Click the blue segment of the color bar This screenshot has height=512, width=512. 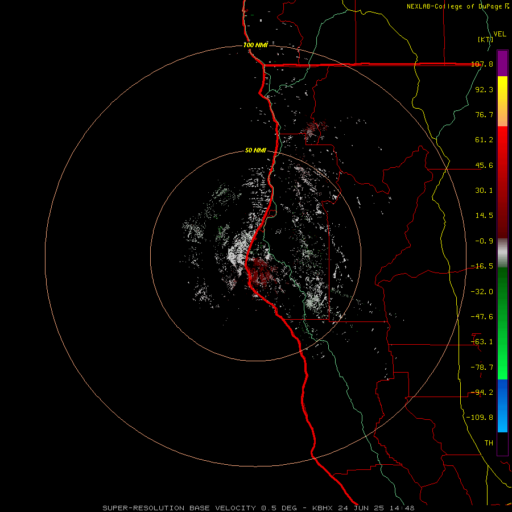pyautogui.click(x=502, y=406)
